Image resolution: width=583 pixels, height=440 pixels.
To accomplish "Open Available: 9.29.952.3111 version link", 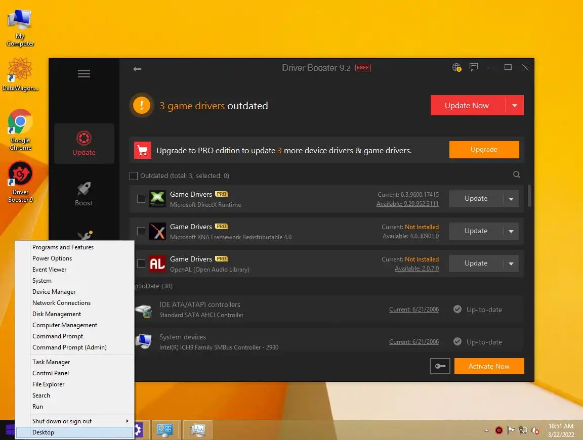I will (407, 204).
